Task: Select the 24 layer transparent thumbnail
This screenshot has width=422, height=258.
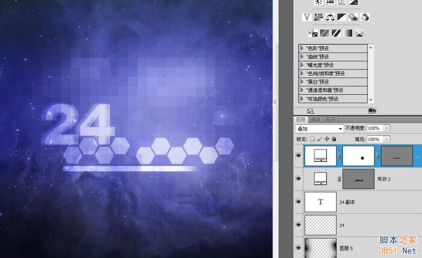Action: (320, 225)
